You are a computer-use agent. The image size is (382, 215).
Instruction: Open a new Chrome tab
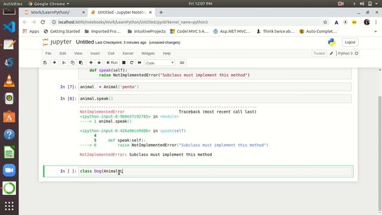pos(161,12)
